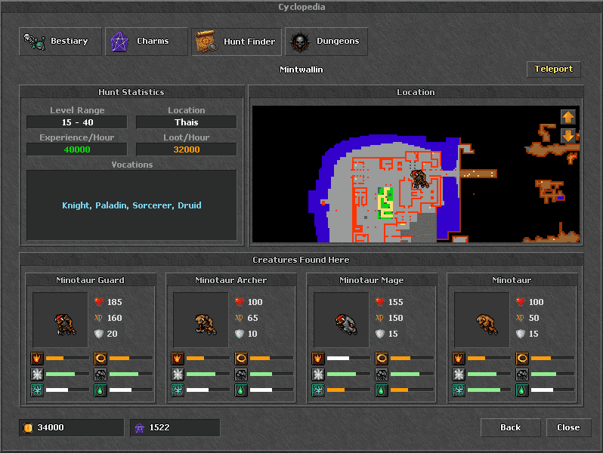Click Minotaur Mage XP icon
Screen dimensions: 603x453
coord(379,318)
